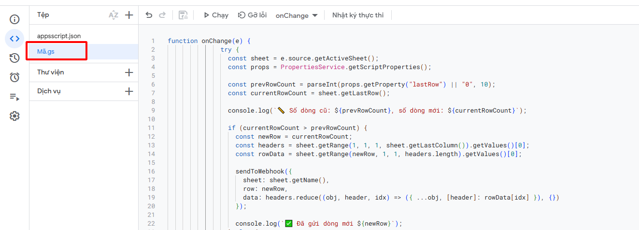
Task: Open the Project History icon in sidebar
Action: pyautogui.click(x=14, y=58)
